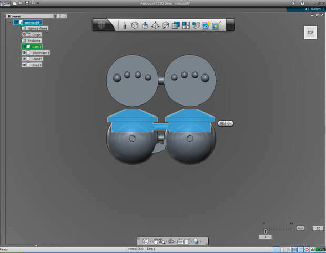Select the Ears:1 component in Browser
The width and height of the screenshot is (326, 253).
32,47
